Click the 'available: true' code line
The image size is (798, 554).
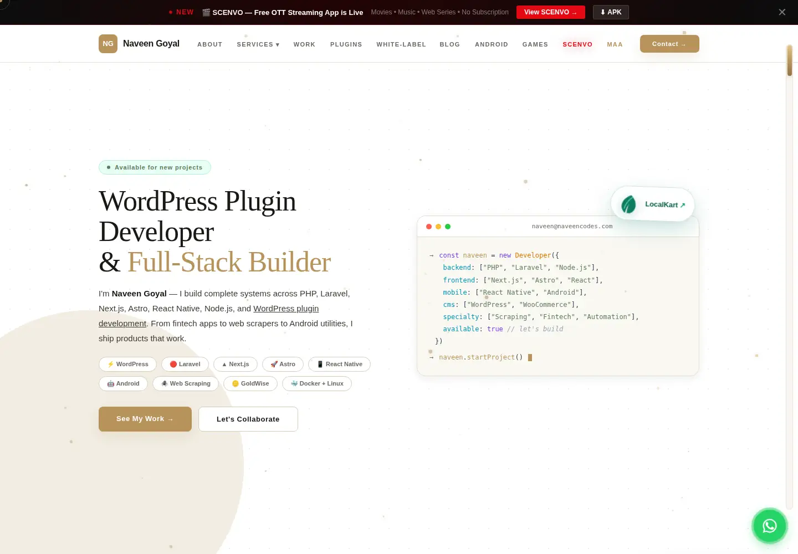503,329
